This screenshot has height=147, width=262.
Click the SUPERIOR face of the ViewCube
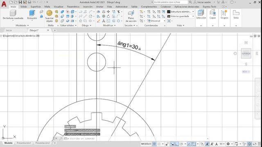click(246, 53)
